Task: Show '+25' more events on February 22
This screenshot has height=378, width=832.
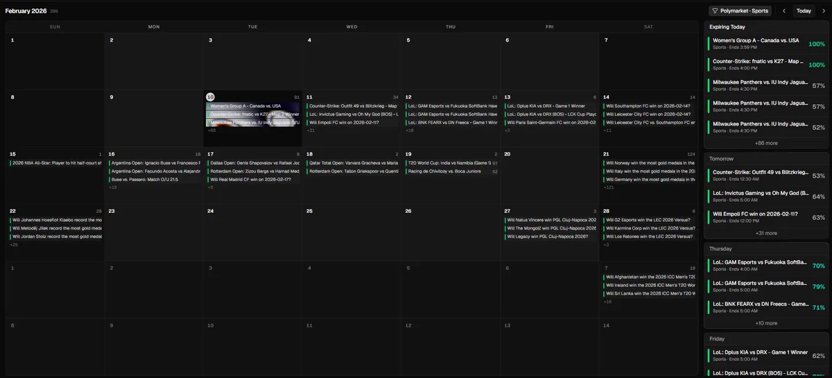Action: coord(13,245)
